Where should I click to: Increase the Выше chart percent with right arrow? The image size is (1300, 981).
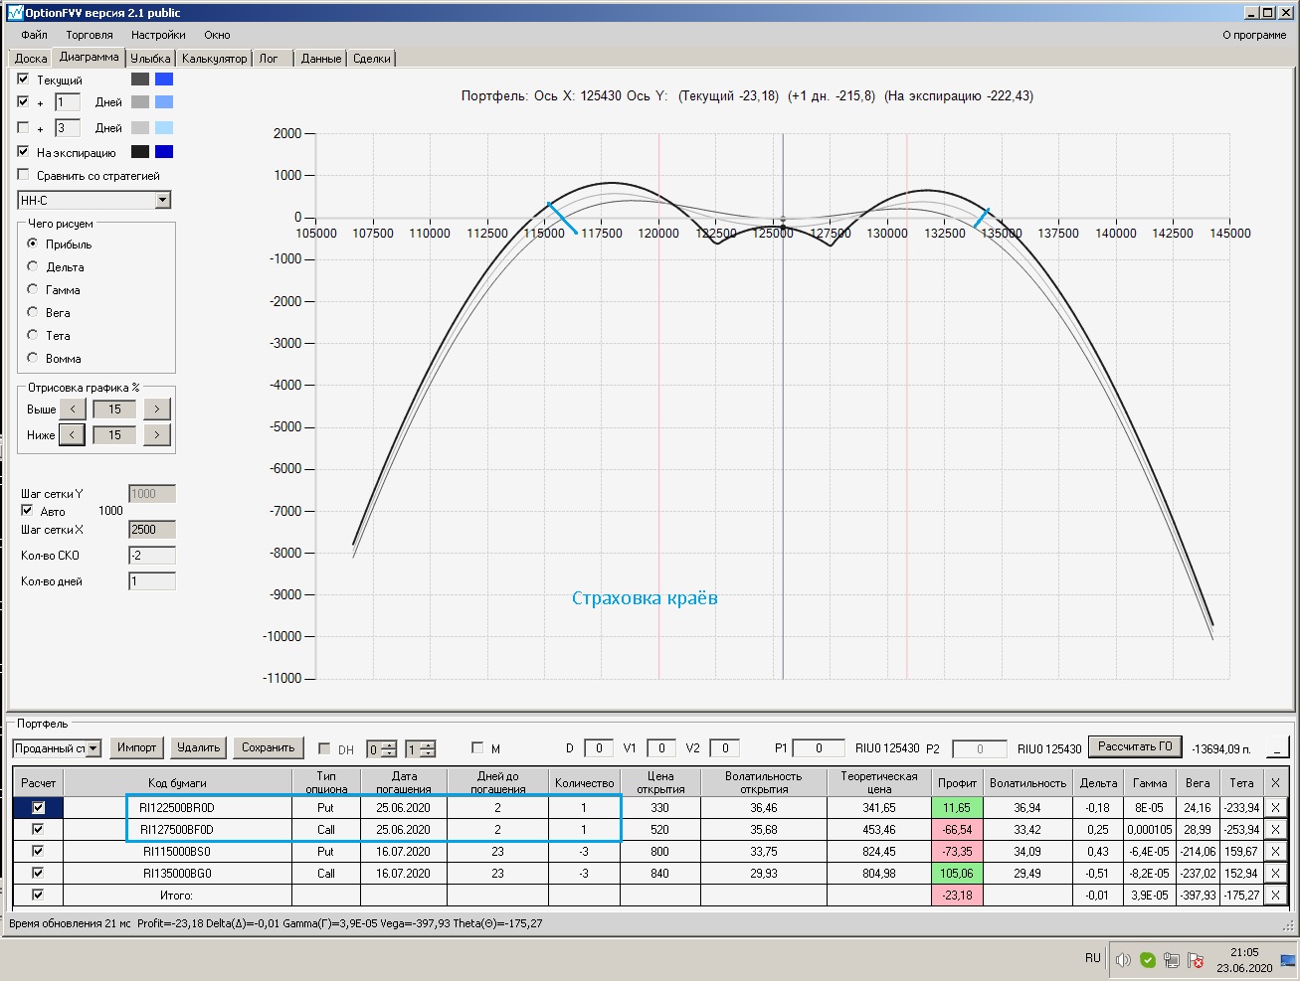157,409
